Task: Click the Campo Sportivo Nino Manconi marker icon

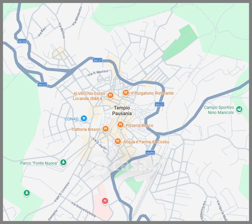Action: pyautogui.click(x=239, y=110)
